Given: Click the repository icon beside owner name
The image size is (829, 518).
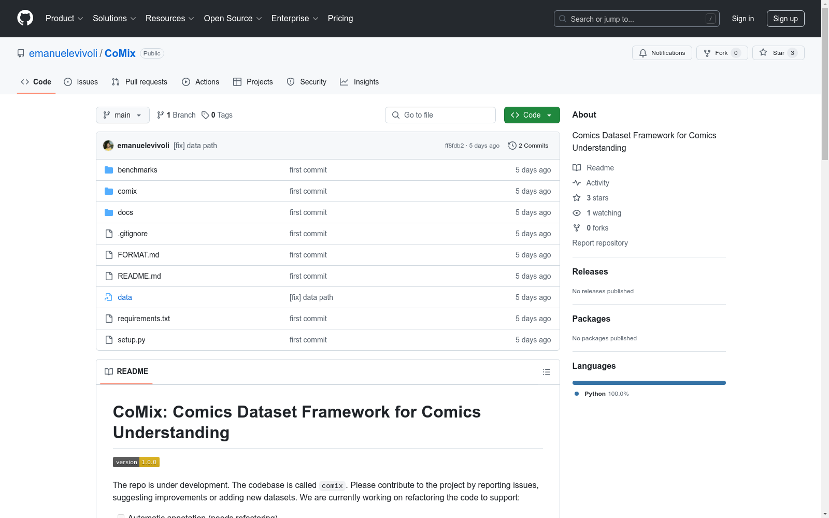Looking at the screenshot, I should (21, 53).
